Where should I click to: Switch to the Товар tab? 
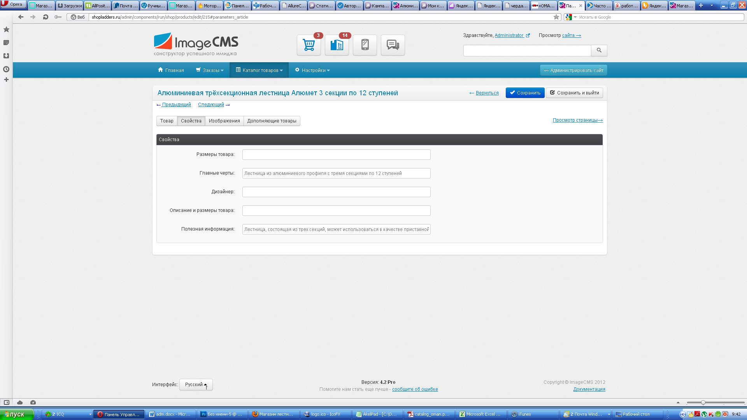point(167,121)
